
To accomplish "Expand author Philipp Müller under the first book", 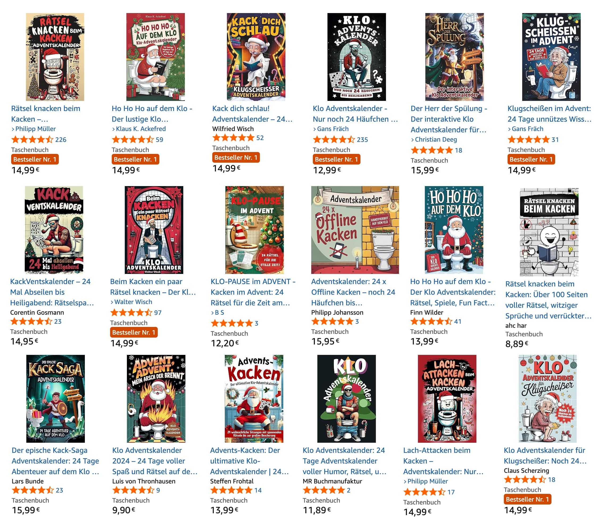I will (34, 129).
